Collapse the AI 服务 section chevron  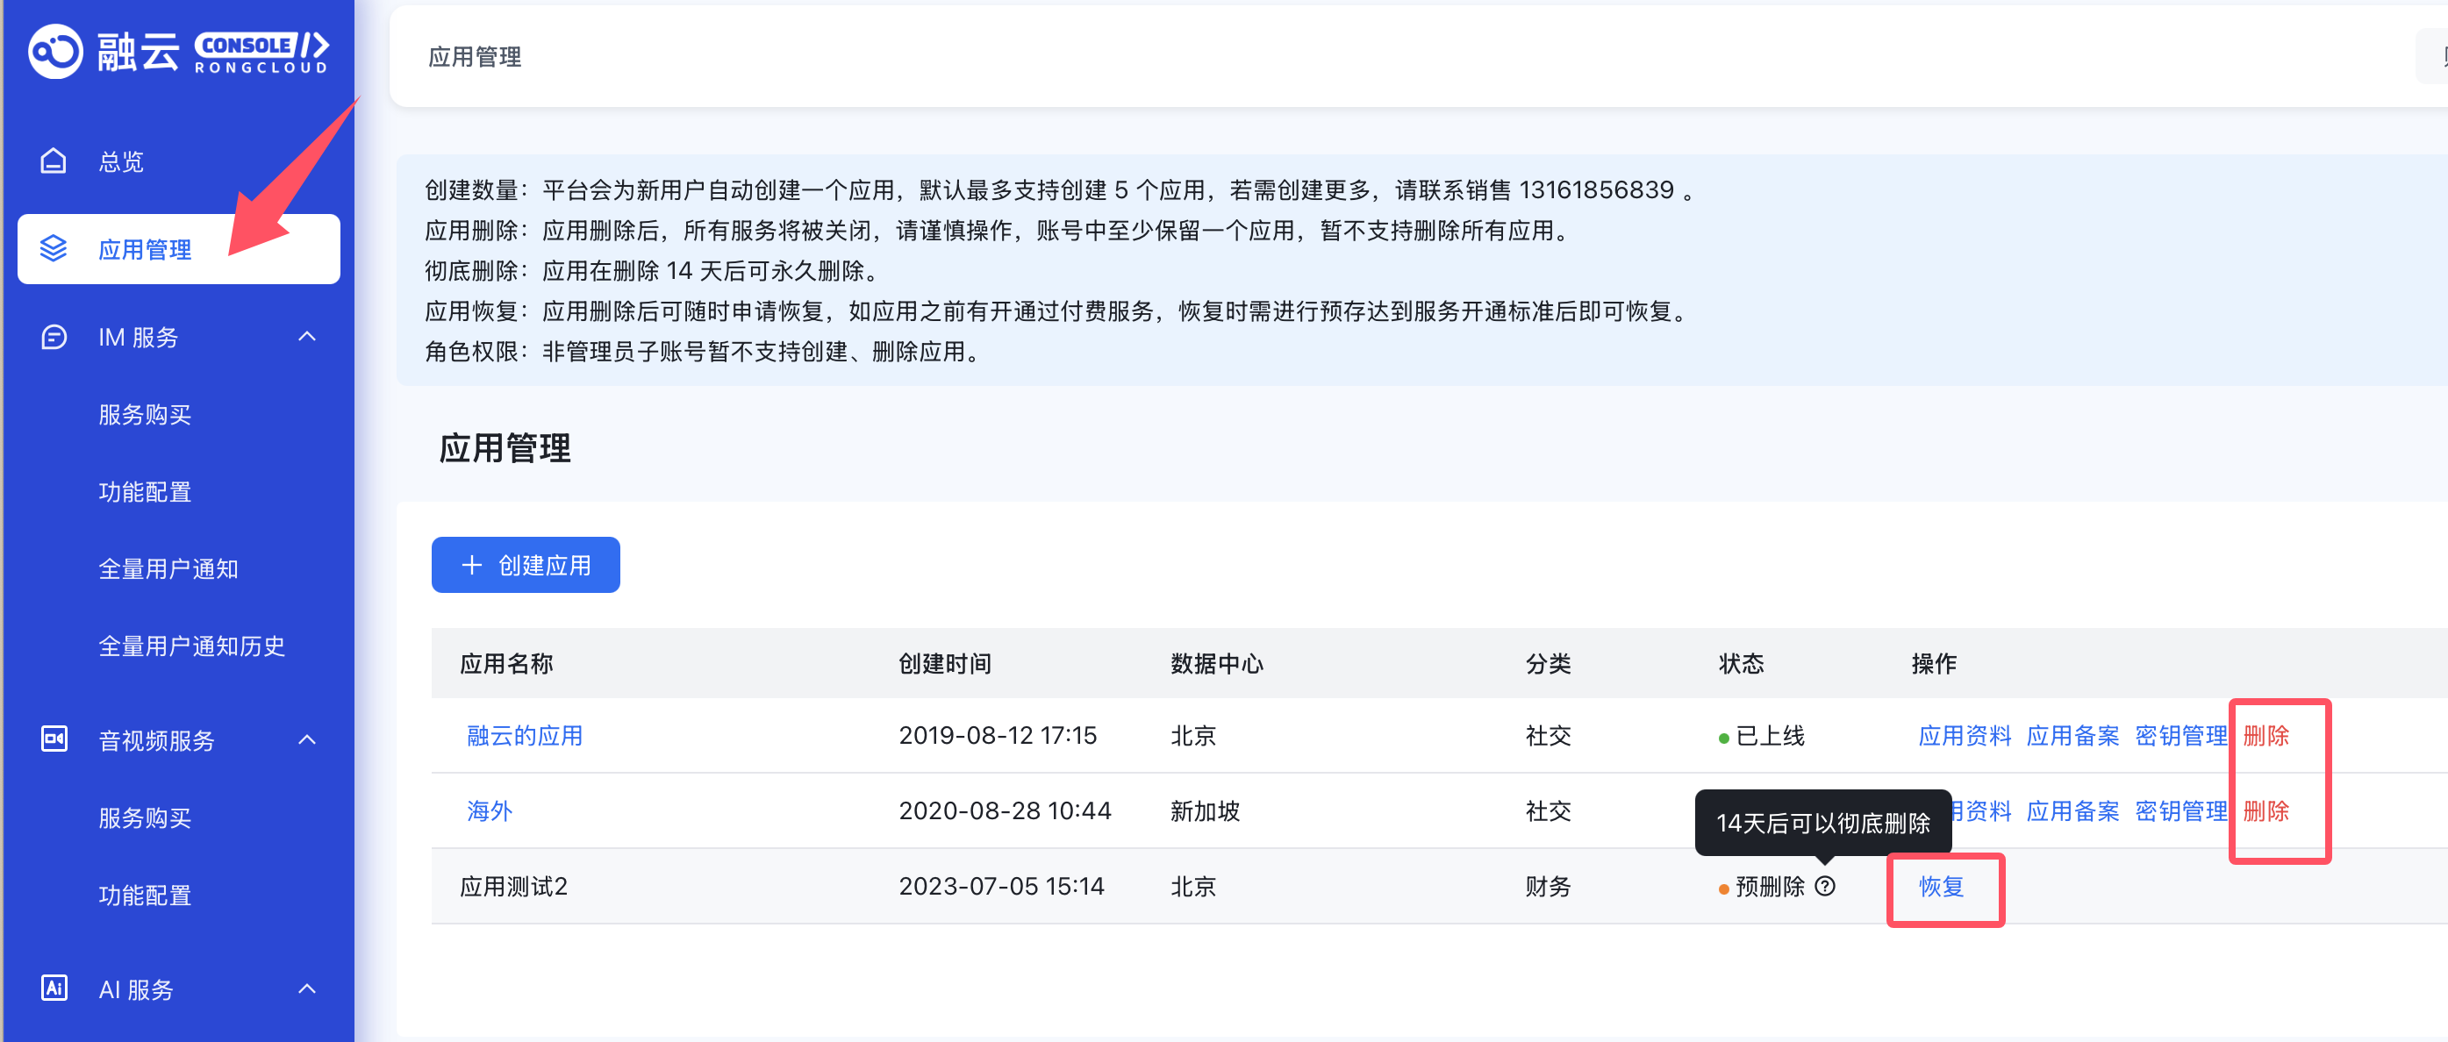307,988
